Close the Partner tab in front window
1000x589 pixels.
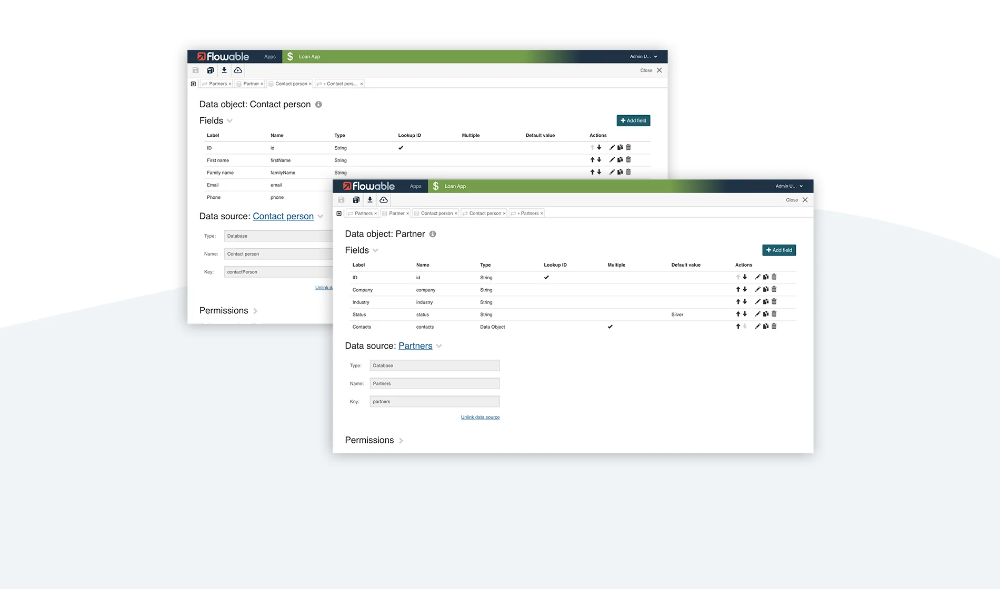407,214
